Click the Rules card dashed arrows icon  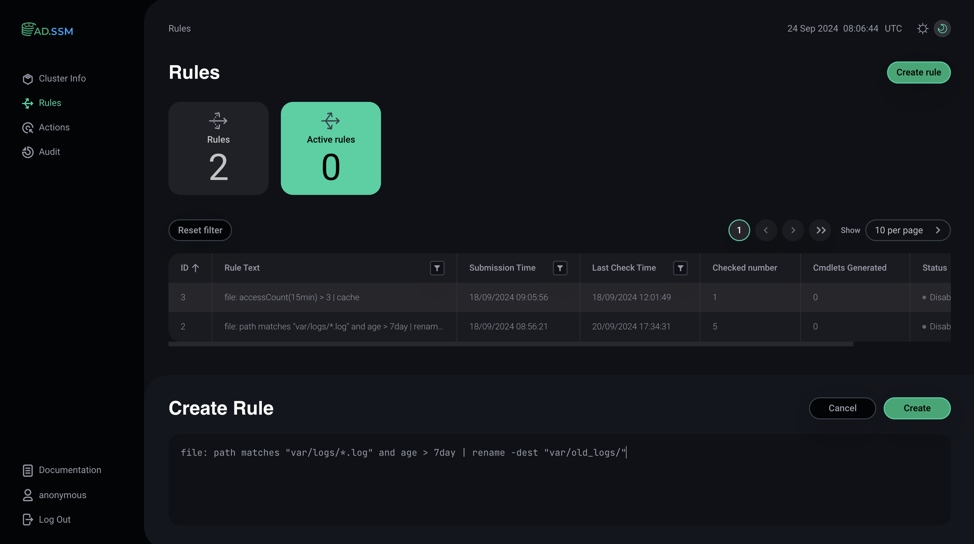[x=218, y=121]
